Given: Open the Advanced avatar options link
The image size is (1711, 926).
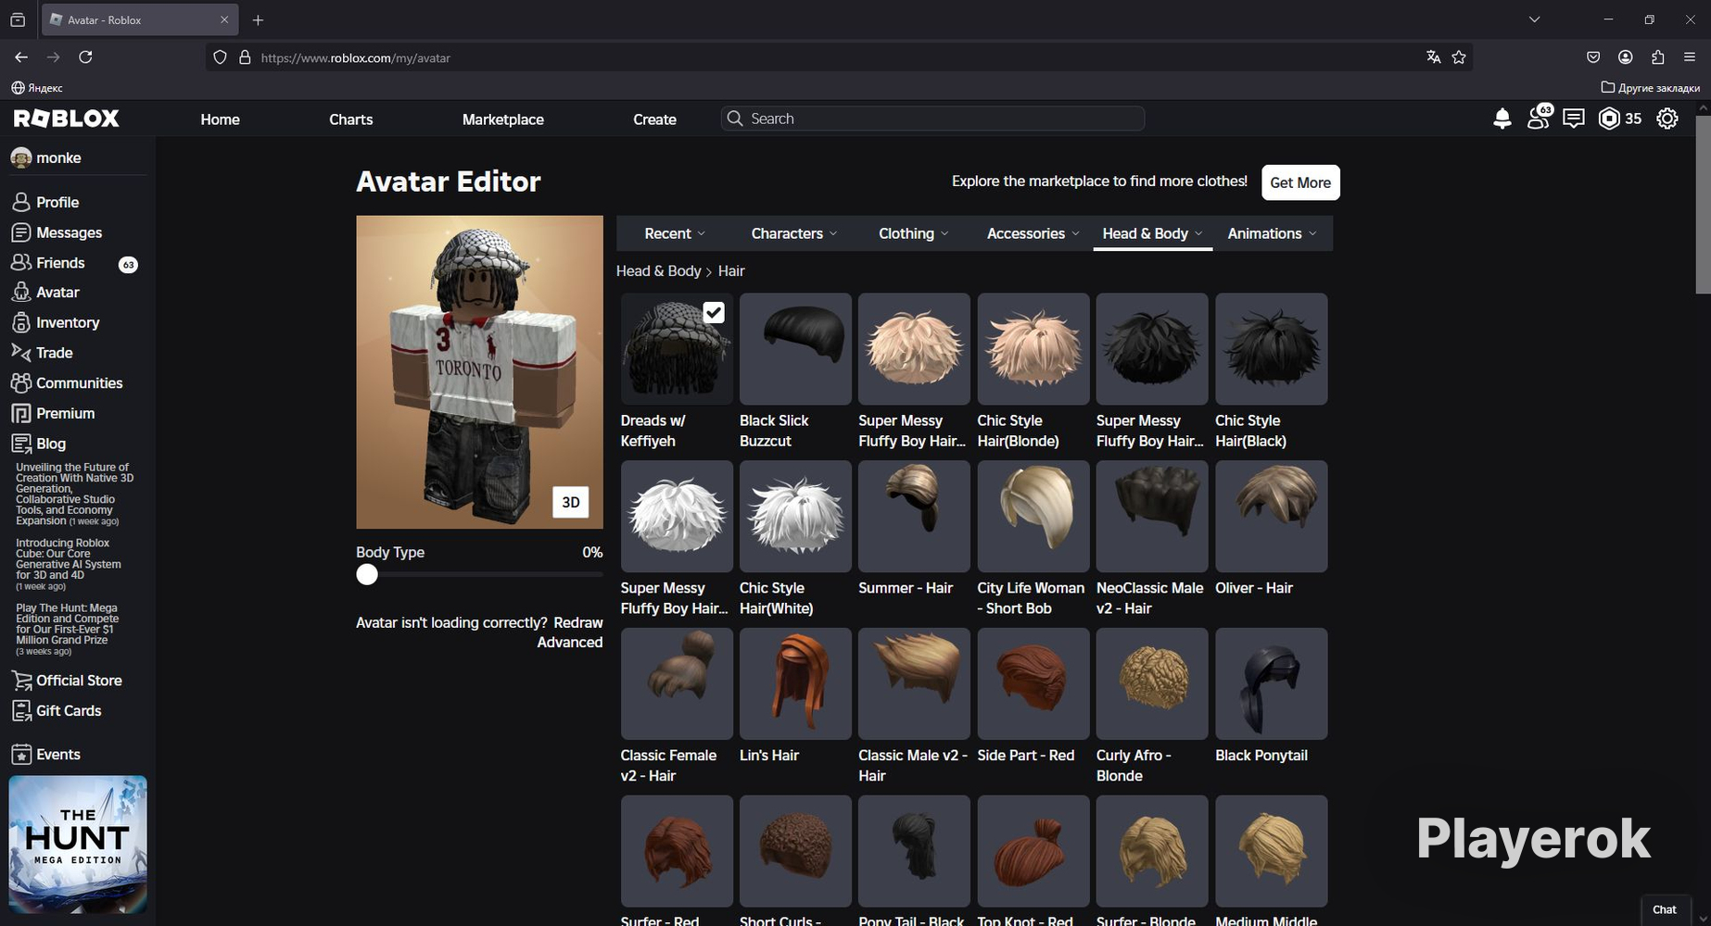Looking at the screenshot, I should click(x=570, y=643).
